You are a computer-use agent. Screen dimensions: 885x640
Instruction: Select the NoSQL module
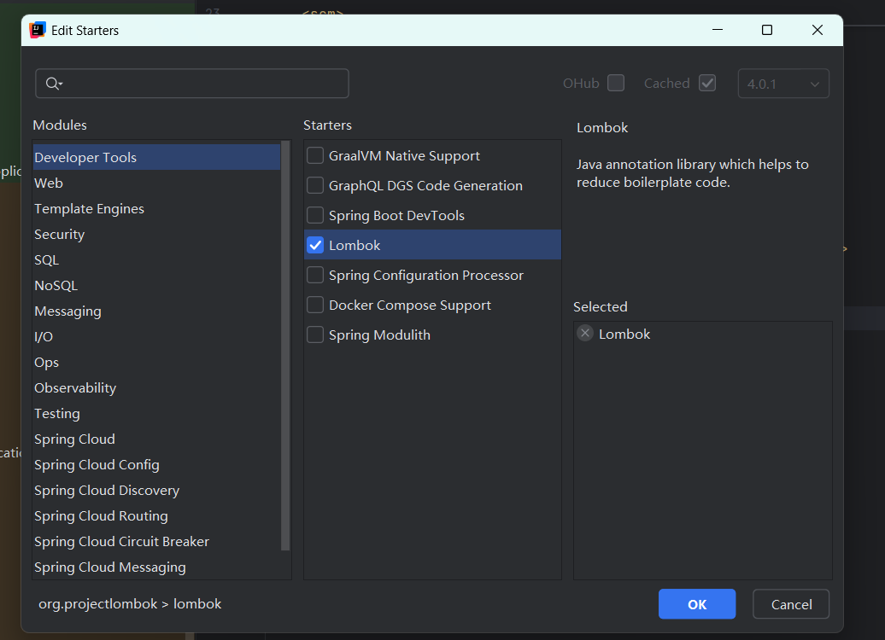[x=156, y=285]
